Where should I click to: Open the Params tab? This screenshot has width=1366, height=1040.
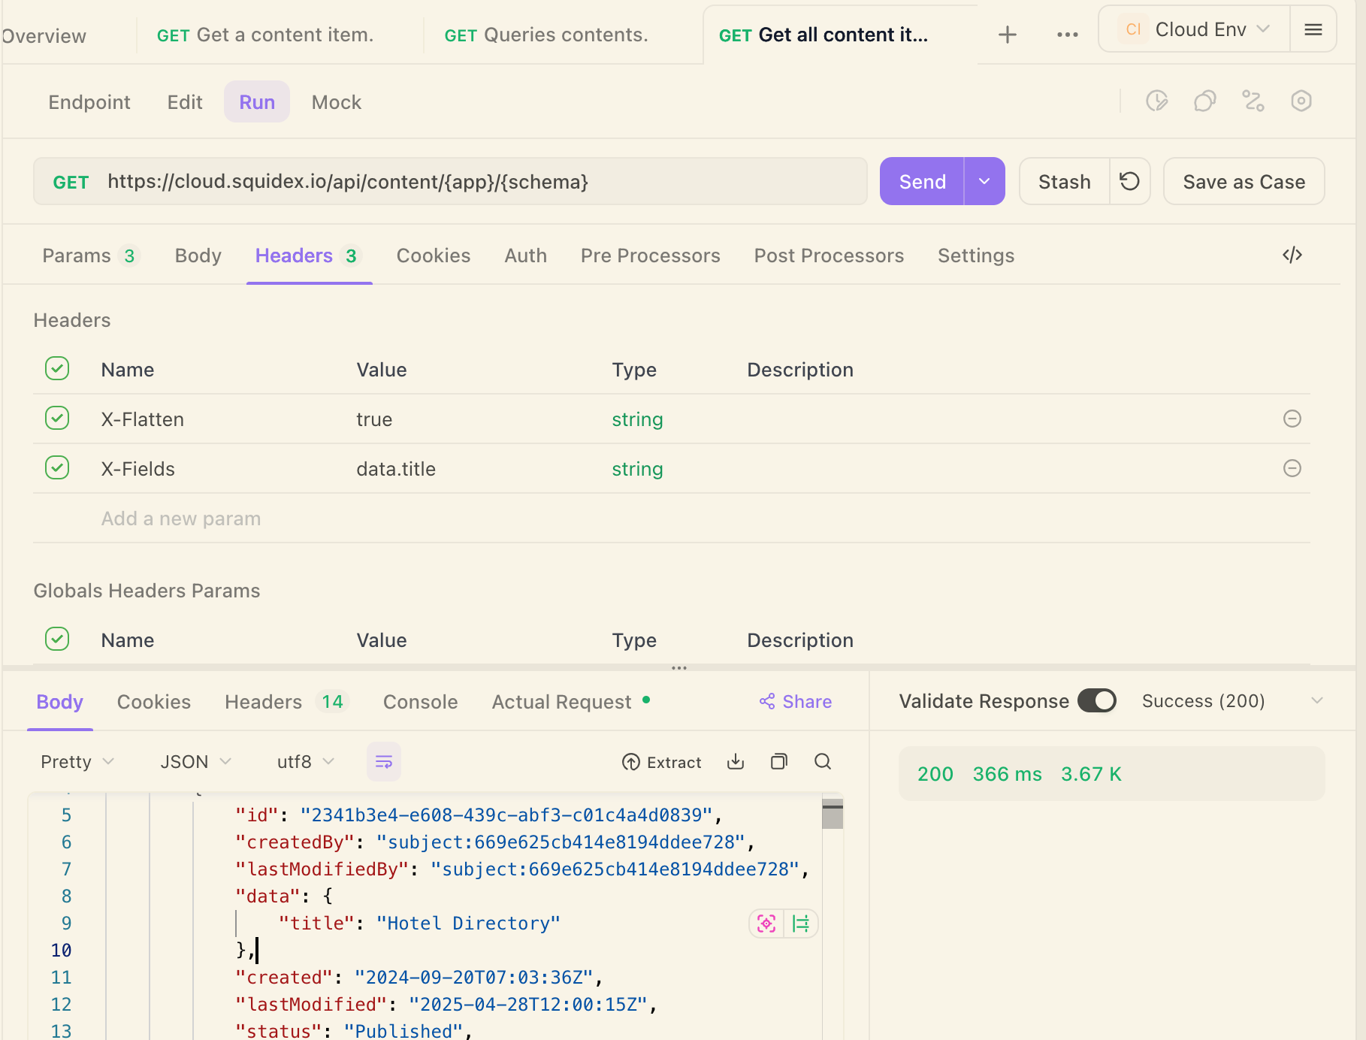click(89, 256)
